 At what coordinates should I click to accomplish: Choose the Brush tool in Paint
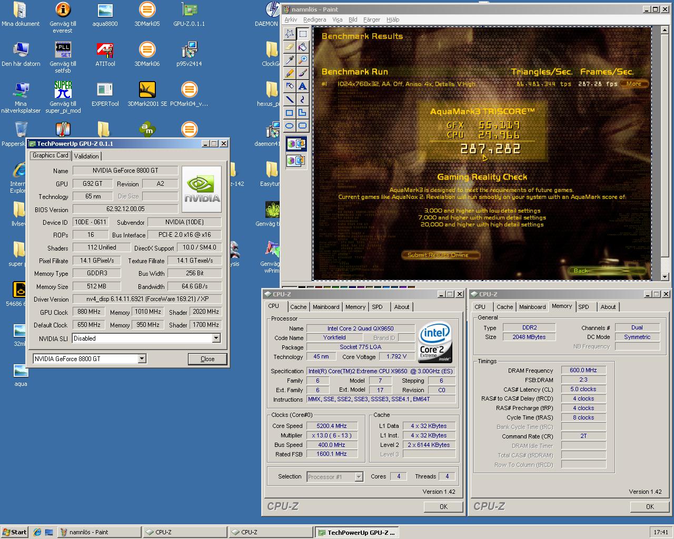(303, 73)
